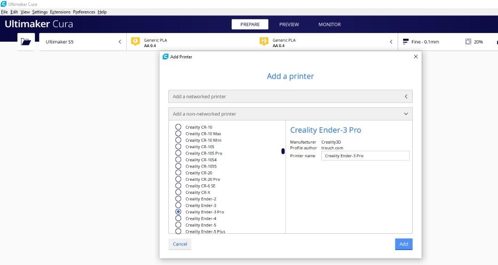This screenshot has width=498, height=265.
Task: Click the infill percentage icon
Action: [x=468, y=42]
